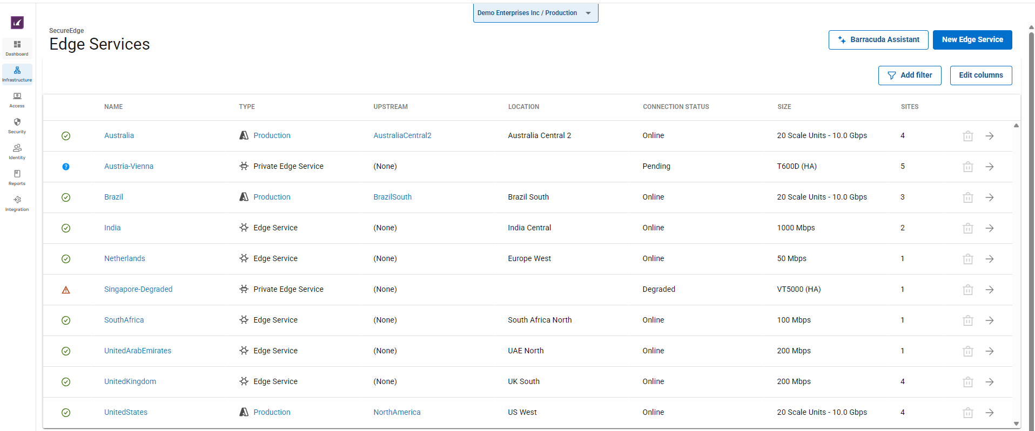Open the Add filter menu
The image size is (1035, 431).
coord(910,76)
